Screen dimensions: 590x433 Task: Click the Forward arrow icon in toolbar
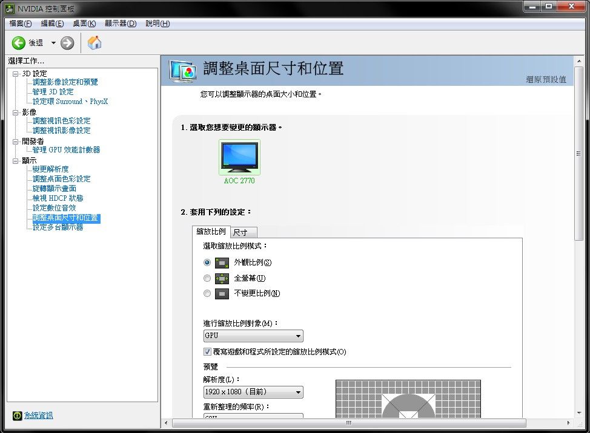67,42
